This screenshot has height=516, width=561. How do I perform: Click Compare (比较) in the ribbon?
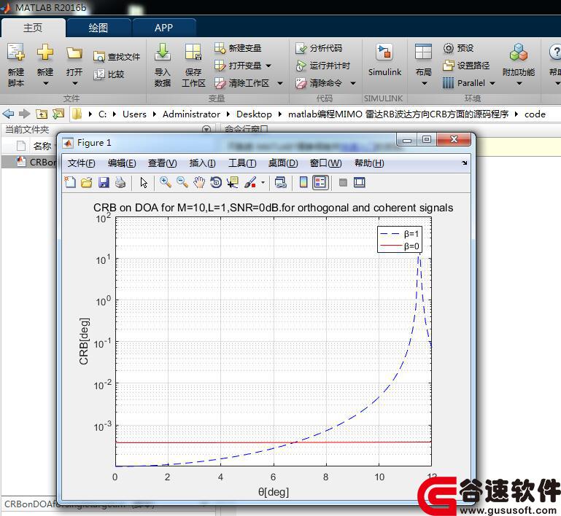[109, 74]
